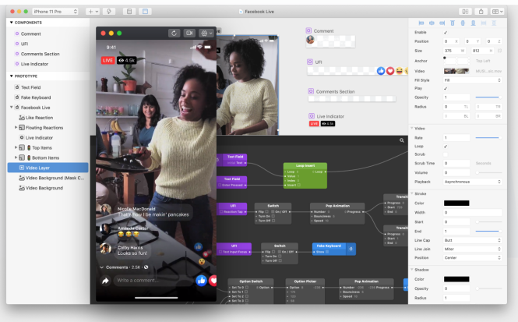
Task: Align vertical centers in the inspector
Action: [x=463, y=23]
